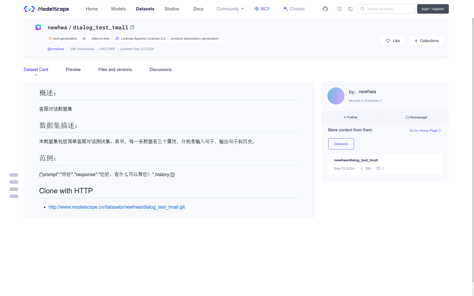
Task: Click the heart icon beside 2
Action: (378, 168)
